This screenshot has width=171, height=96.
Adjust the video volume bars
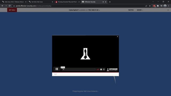[x=98, y=69]
